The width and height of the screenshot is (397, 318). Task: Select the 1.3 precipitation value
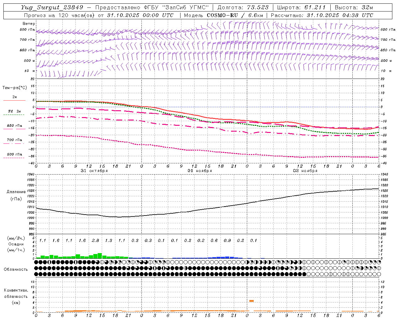click(x=109, y=240)
